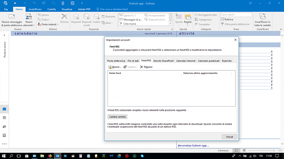Open People view in navigation bar
This screenshot has width=284, height=159.
tap(4, 127)
